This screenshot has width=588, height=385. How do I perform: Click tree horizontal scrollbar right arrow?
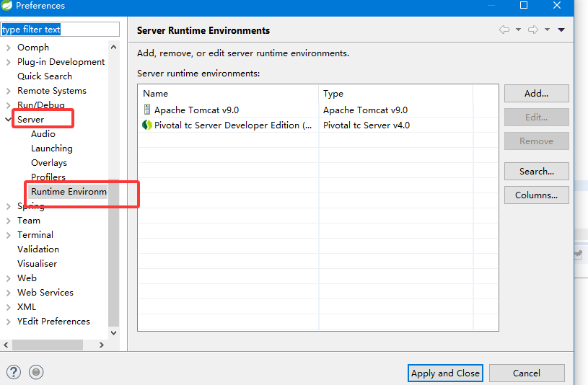coord(101,345)
